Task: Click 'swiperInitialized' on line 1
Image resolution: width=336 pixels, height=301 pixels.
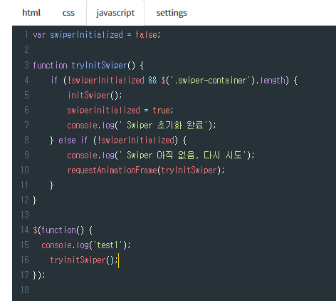Action: point(86,35)
